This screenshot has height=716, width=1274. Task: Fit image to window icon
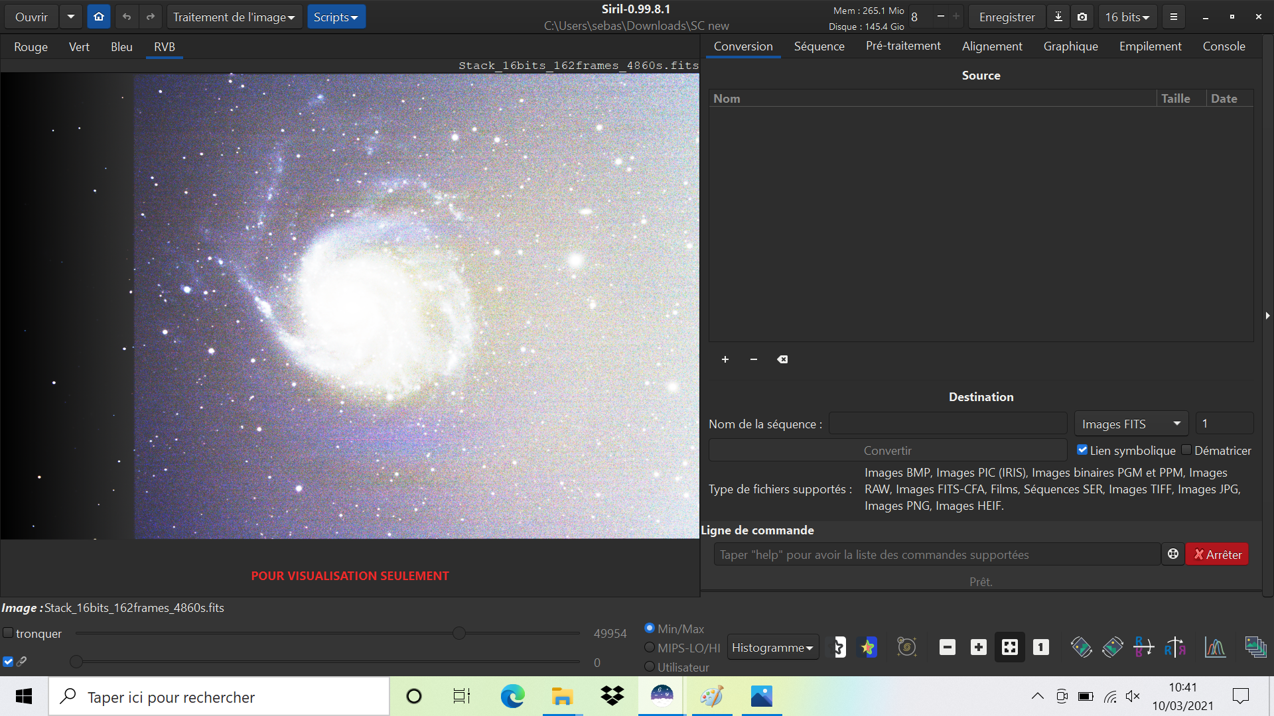pos(1010,647)
